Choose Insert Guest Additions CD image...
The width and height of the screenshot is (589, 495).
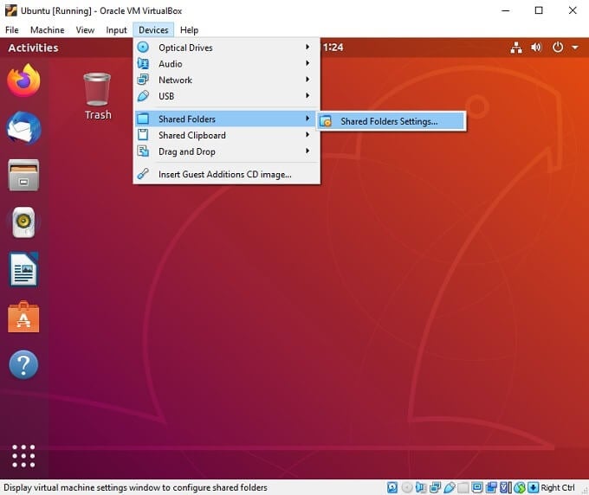227,174
